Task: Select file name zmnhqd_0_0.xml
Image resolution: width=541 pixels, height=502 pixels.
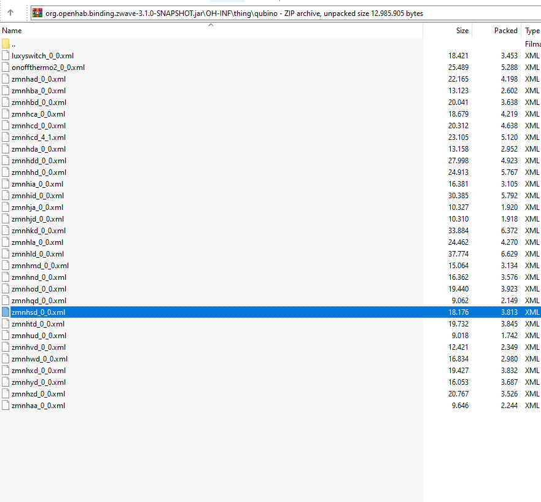Action: click(x=39, y=301)
